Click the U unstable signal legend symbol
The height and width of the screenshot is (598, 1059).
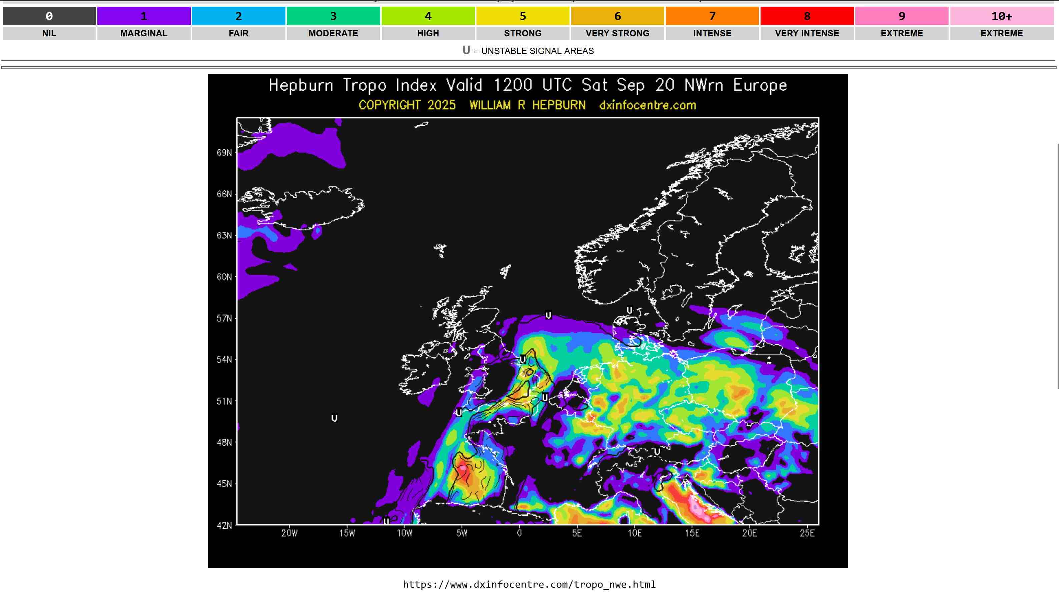point(466,50)
